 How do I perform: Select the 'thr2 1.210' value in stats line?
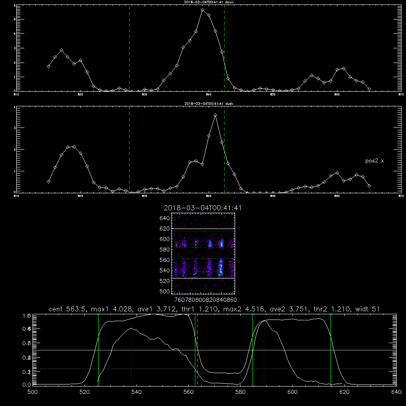[332, 309]
